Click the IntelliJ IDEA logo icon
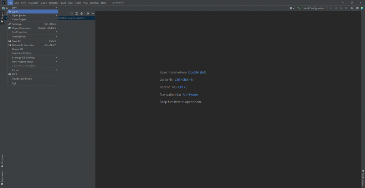 click(4, 3)
